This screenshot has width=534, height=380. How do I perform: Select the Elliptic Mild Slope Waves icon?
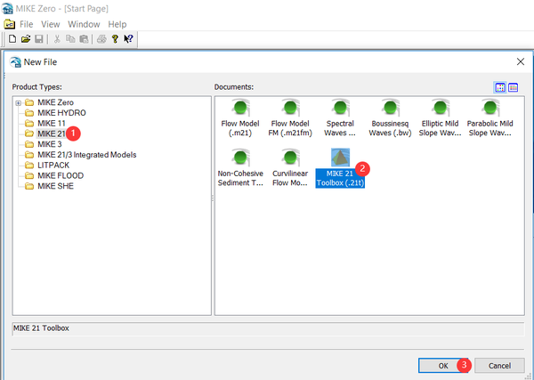point(440,108)
